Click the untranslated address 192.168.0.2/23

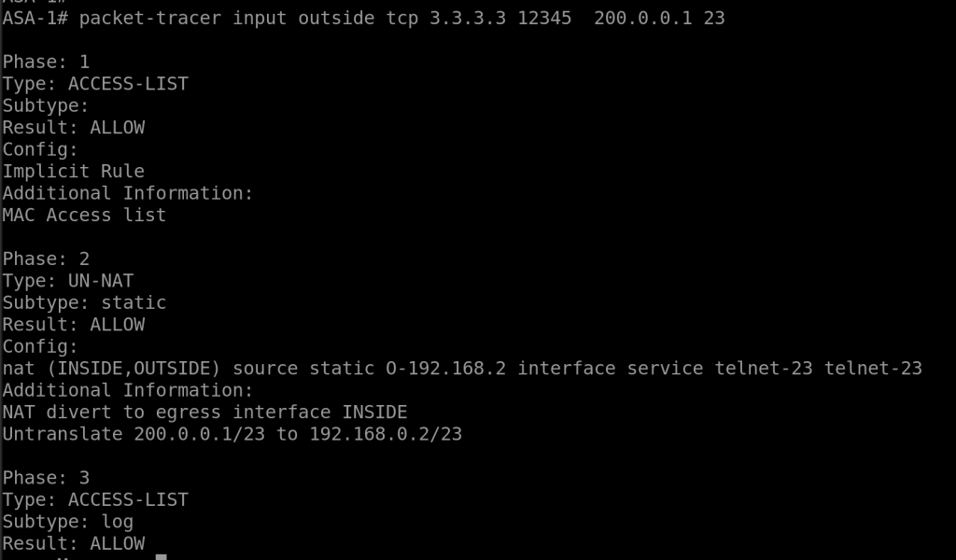pyautogui.click(x=386, y=434)
